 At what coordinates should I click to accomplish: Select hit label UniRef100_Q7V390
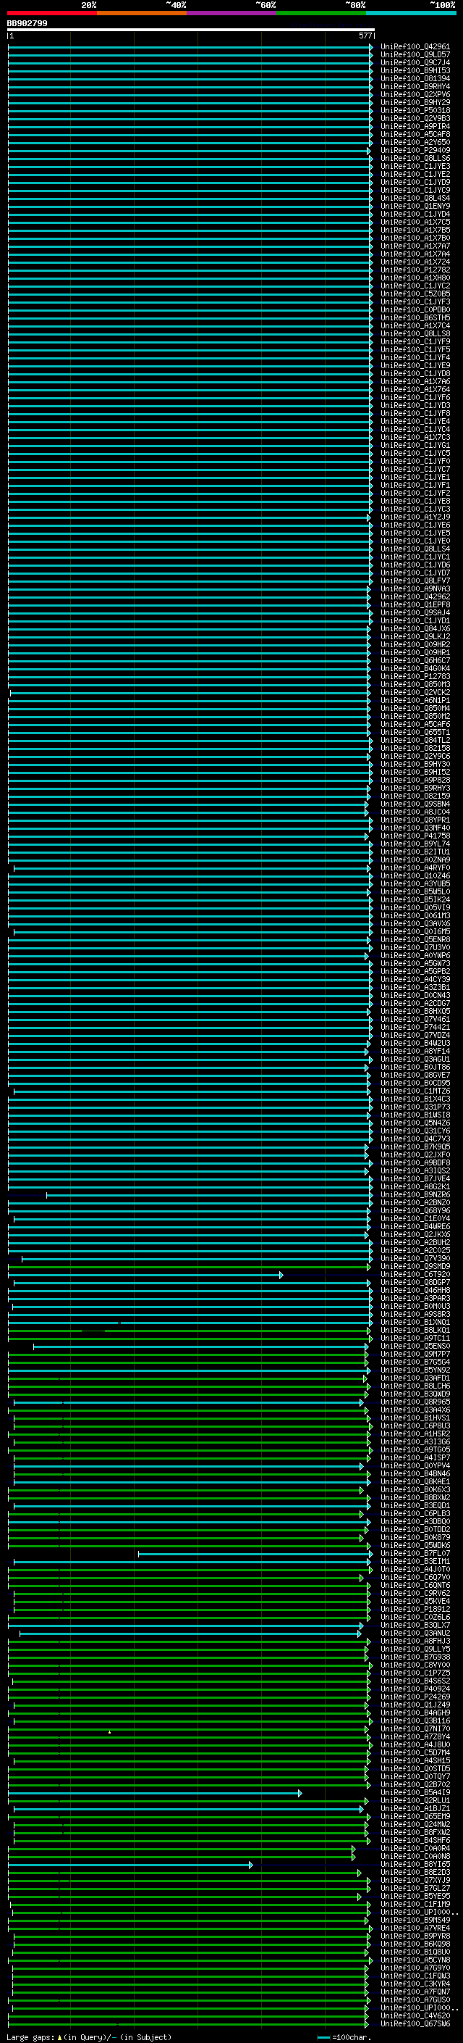pos(415,1260)
